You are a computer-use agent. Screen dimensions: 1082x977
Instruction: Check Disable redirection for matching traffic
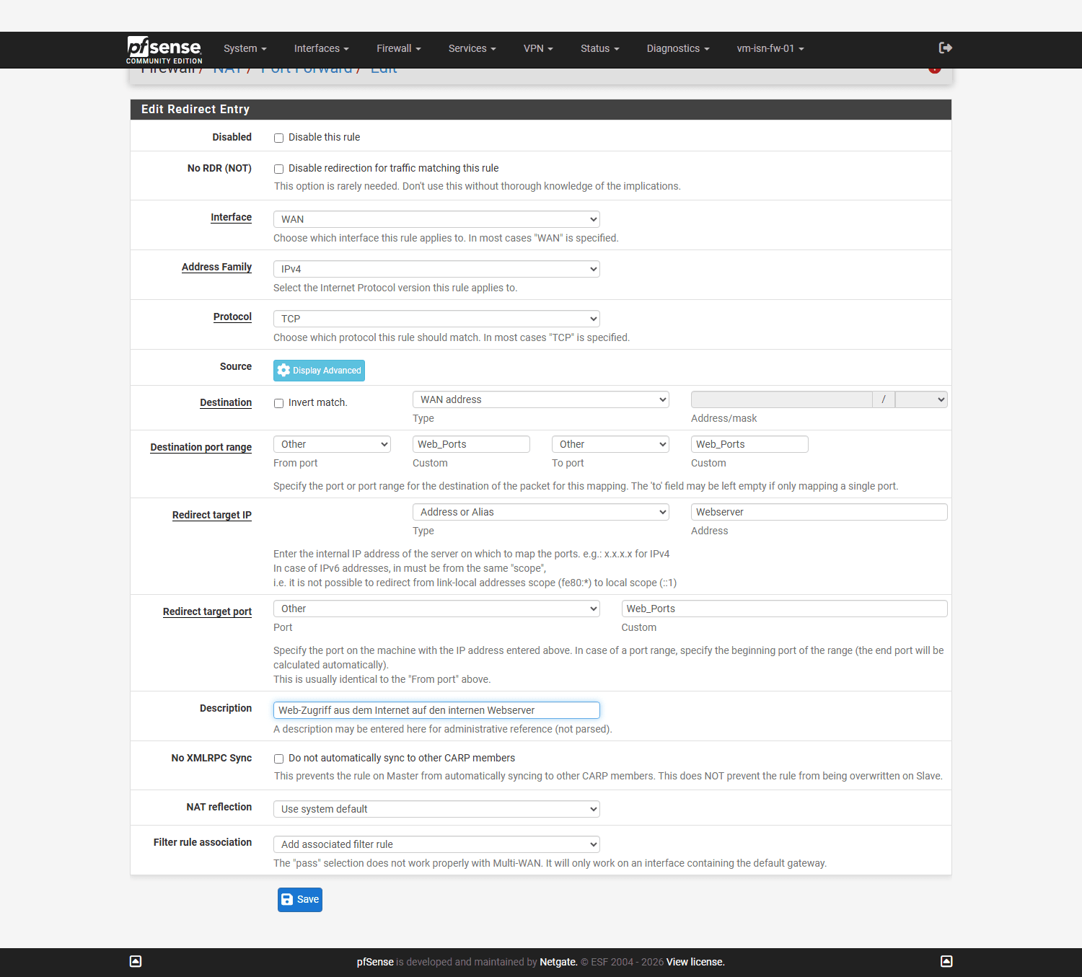coord(278,169)
